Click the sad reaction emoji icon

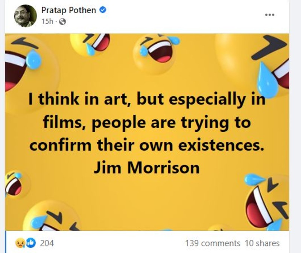pyautogui.click(x=20, y=243)
